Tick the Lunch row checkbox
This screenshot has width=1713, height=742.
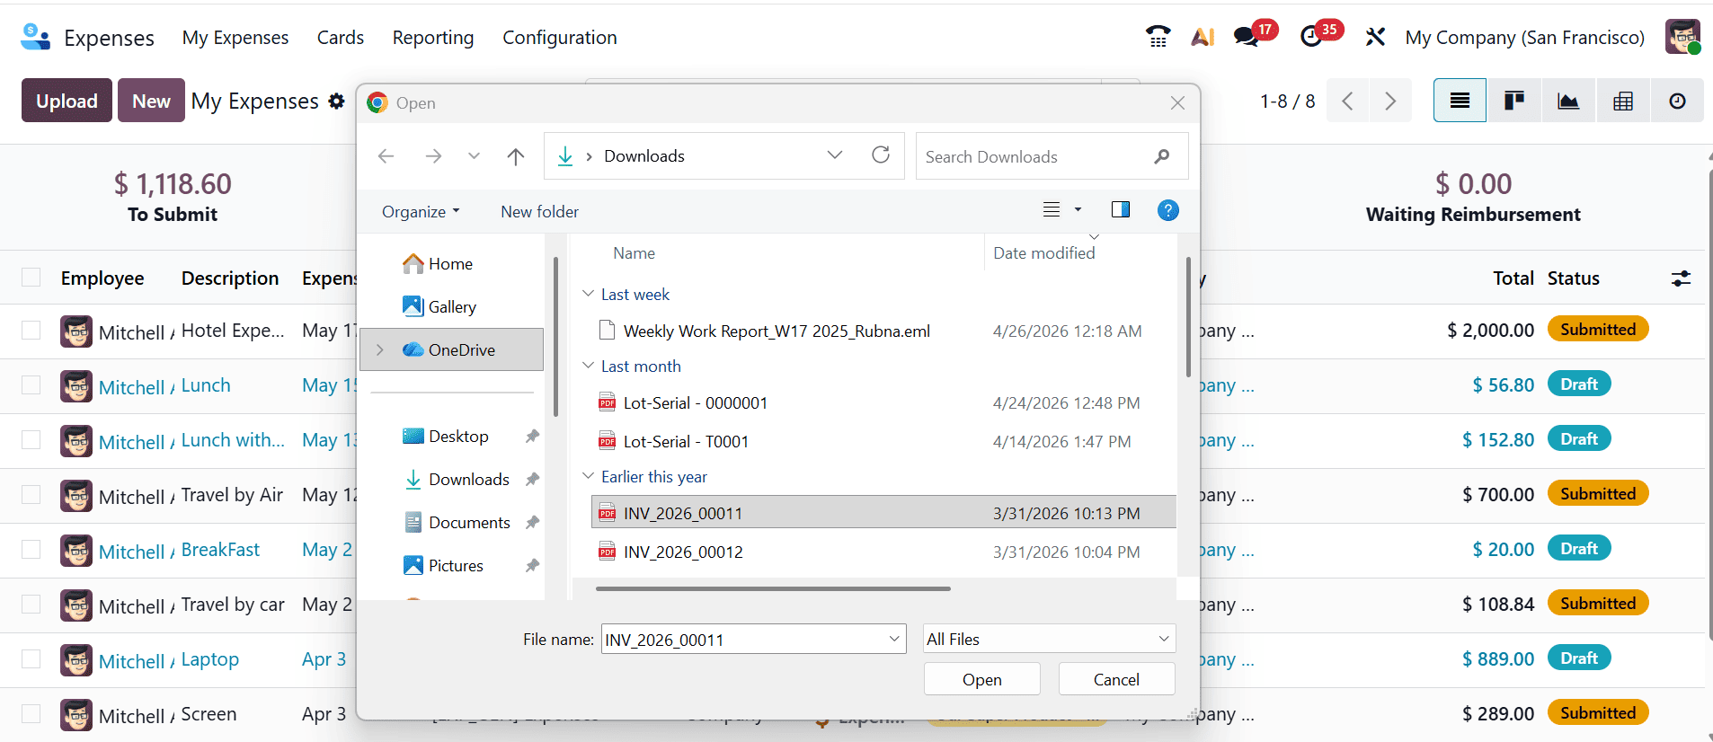coord(31,385)
